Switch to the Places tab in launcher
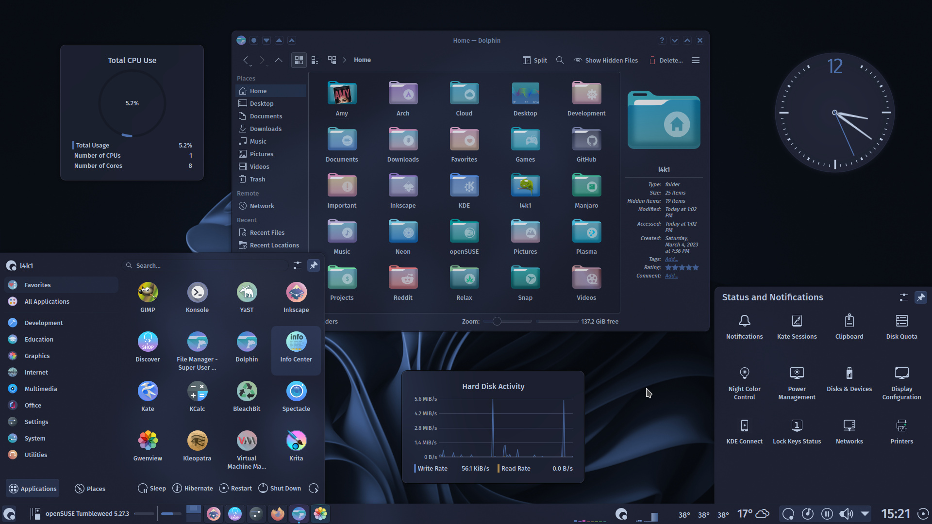Viewport: 932px width, 524px height. [90, 488]
